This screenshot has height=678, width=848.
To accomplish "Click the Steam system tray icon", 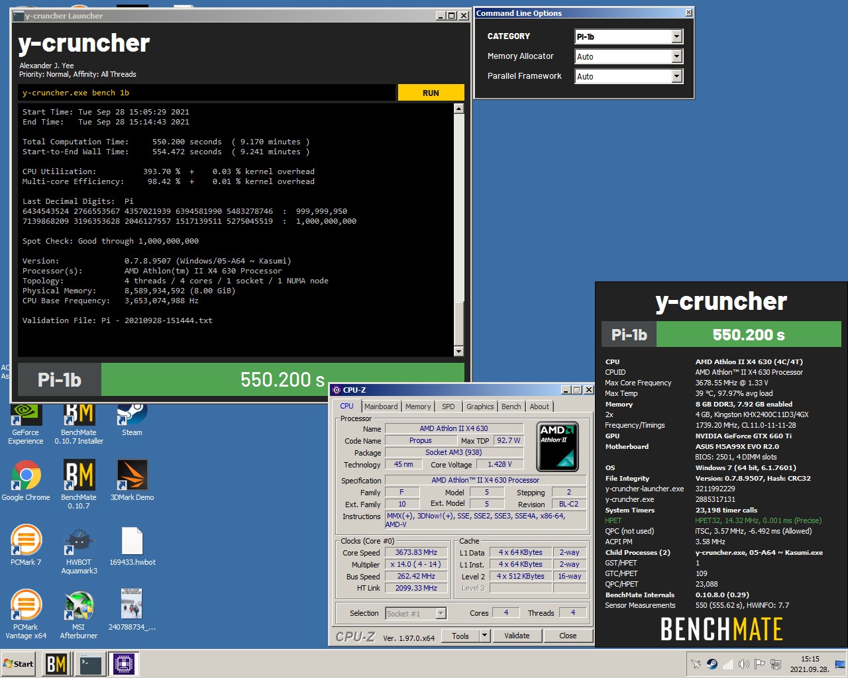I will click(712, 664).
